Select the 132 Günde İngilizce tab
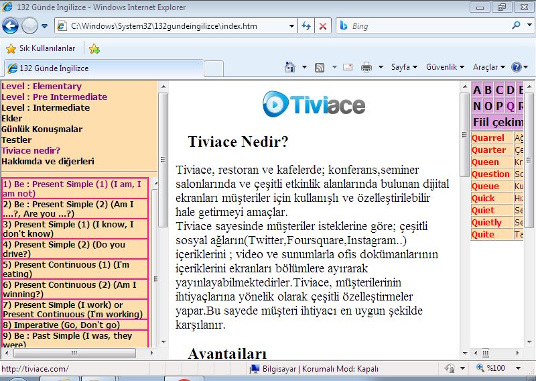The height and width of the screenshot is (381, 536). [x=104, y=68]
